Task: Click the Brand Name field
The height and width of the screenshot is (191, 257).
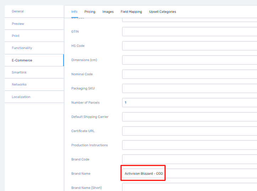Action: pos(189,174)
